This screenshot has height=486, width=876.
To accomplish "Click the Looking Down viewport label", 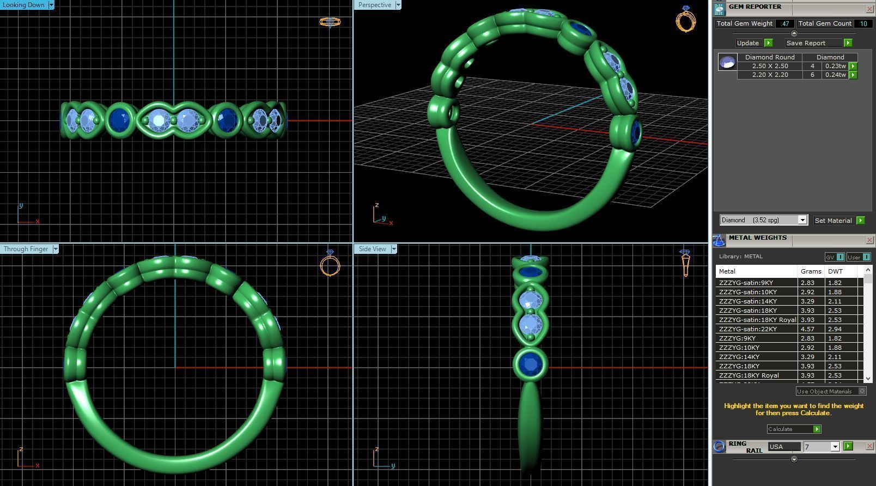I will (x=24, y=5).
